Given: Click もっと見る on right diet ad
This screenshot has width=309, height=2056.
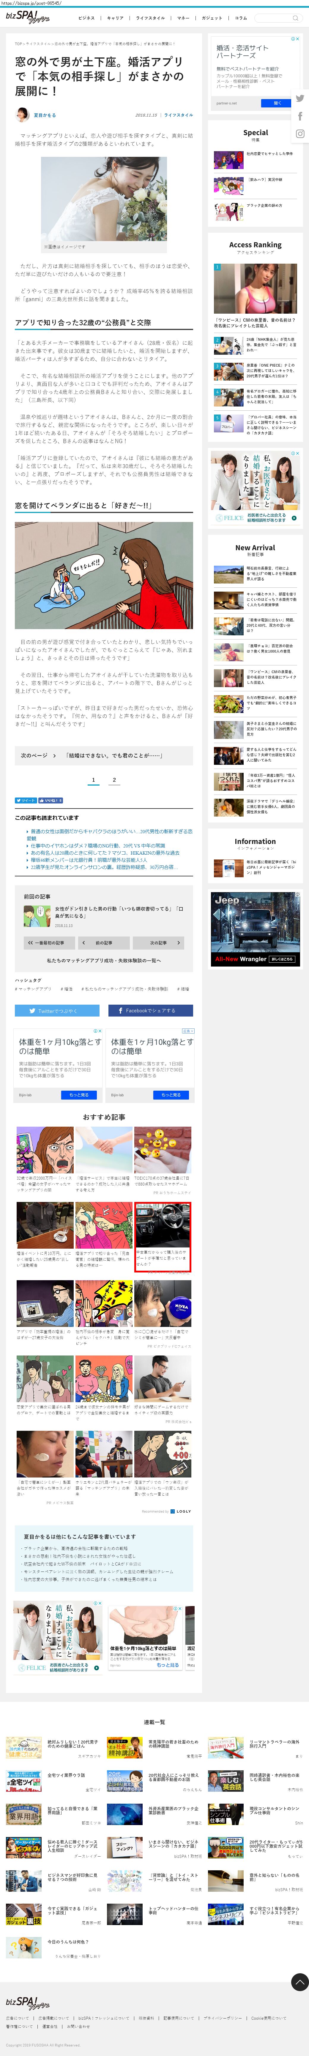Looking at the screenshot, I should (x=171, y=1096).
